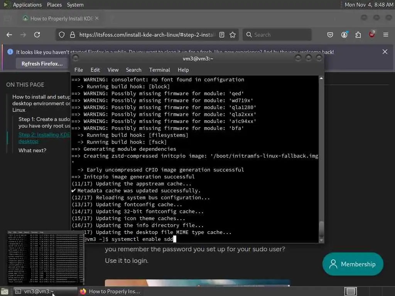Click the Firefox forward arrow
This screenshot has height=296, width=395.
(23, 35)
